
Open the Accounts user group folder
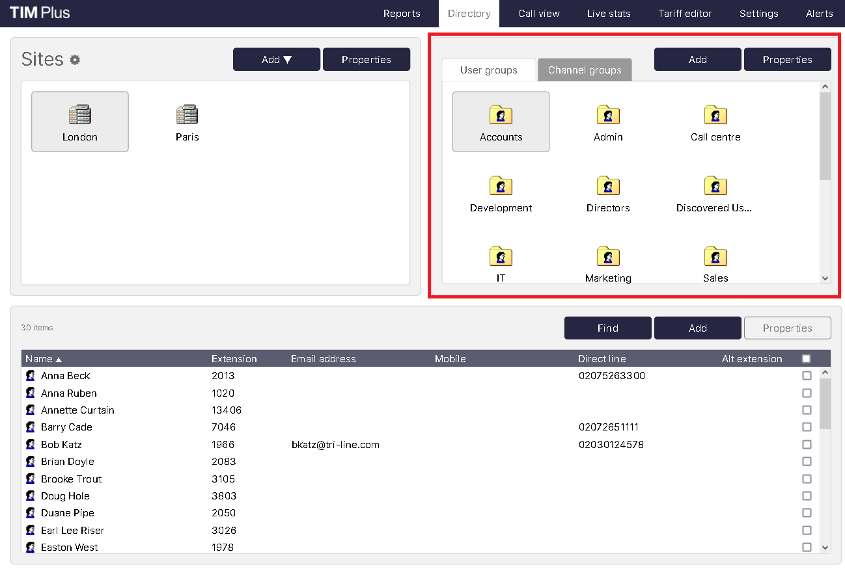coord(501,121)
